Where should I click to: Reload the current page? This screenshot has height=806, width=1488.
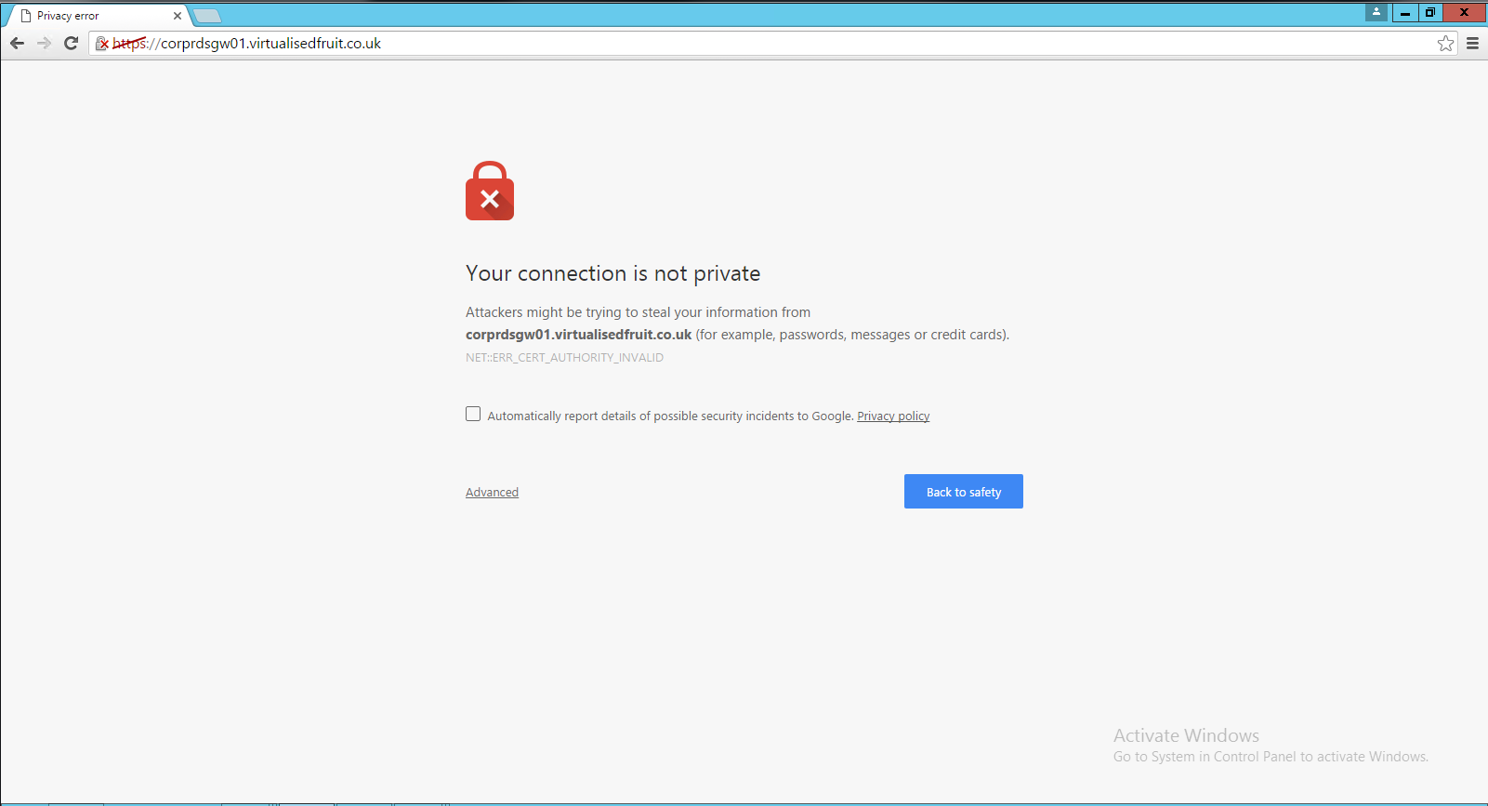tap(71, 44)
